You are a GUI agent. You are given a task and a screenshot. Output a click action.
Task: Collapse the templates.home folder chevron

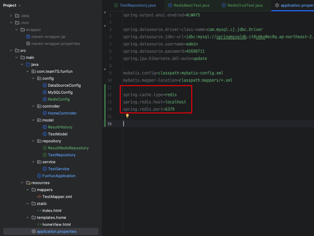[28, 217]
